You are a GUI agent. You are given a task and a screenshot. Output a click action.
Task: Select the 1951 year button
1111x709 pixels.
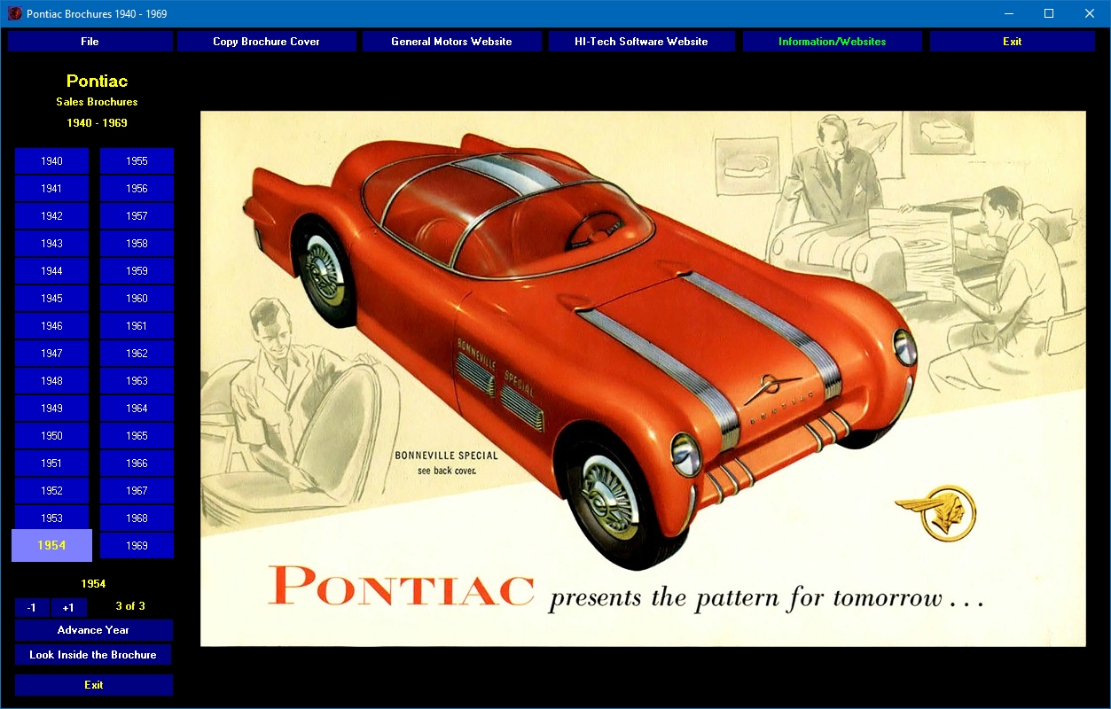click(x=51, y=464)
